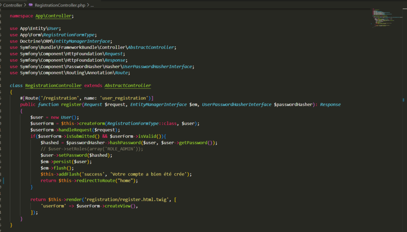The image size is (407, 232).
Task: Open the Controller folder breadcrumb
Action: click(x=12, y=5)
